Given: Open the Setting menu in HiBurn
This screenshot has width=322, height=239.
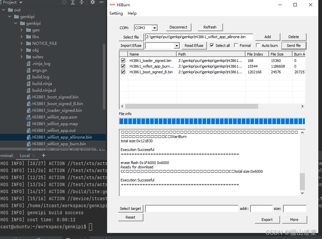Looking at the screenshot, I should (x=116, y=13).
